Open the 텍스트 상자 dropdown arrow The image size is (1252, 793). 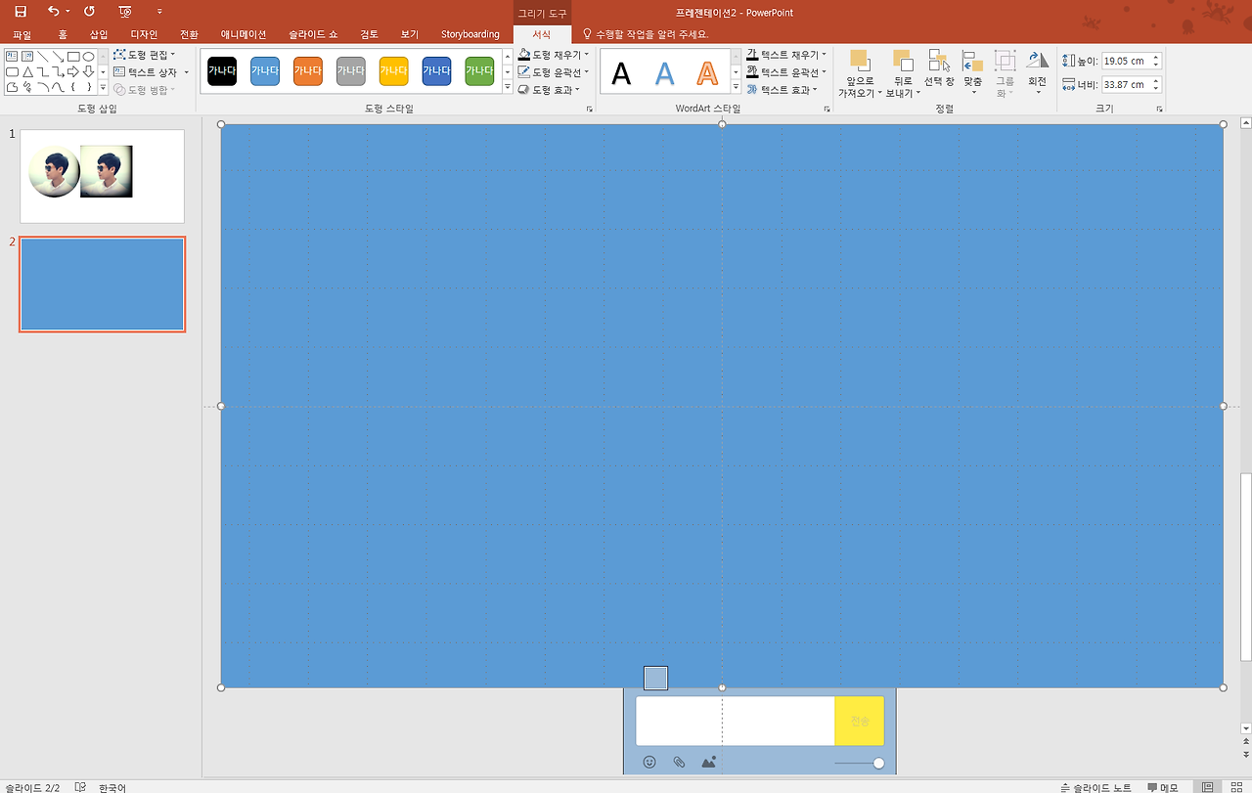click(x=186, y=72)
